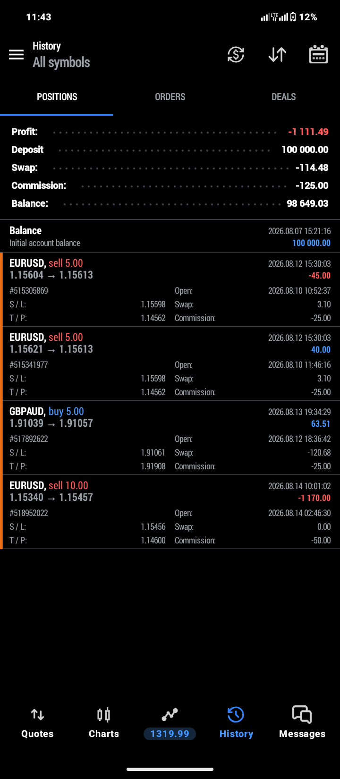Open Charts in bottom navigation
This screenshot has height=779, width=340.
104,723
